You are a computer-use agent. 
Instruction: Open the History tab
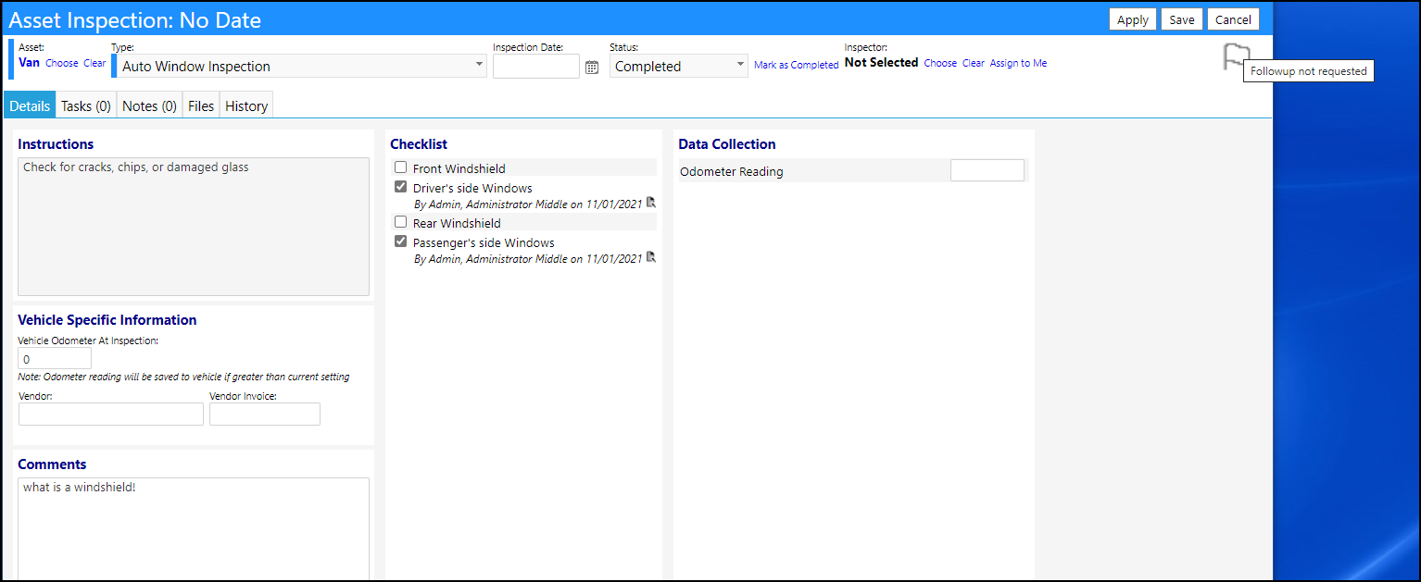click(x=246, y=105)
